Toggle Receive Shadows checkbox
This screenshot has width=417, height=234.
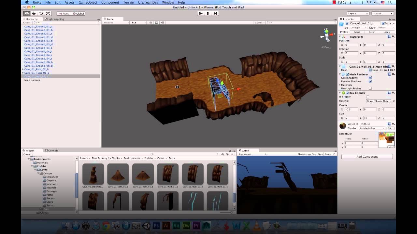[370, 81]
